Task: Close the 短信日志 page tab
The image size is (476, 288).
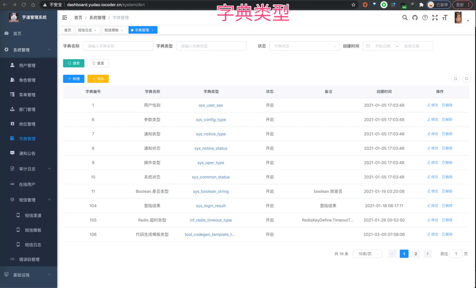Action: point(95,30)
